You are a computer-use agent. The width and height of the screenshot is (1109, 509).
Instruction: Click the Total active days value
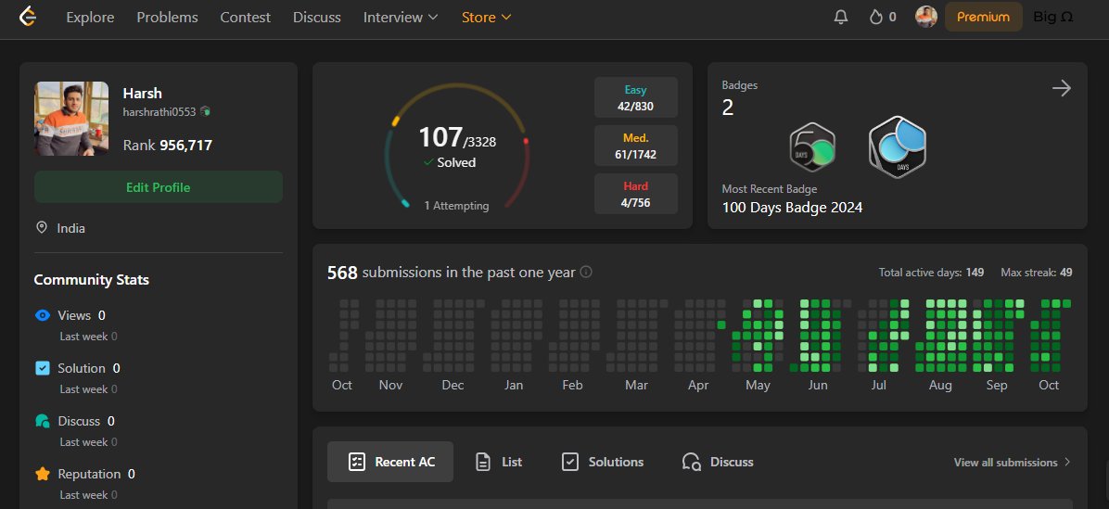point(975,273)
